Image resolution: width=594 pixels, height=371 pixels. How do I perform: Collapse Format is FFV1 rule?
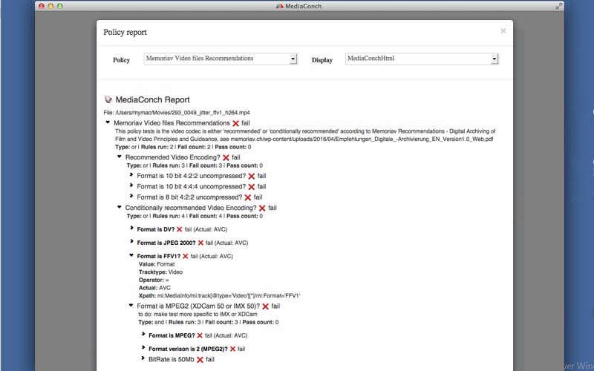[x=131, y=255]
